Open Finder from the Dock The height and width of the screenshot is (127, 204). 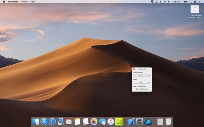point(35,122)
